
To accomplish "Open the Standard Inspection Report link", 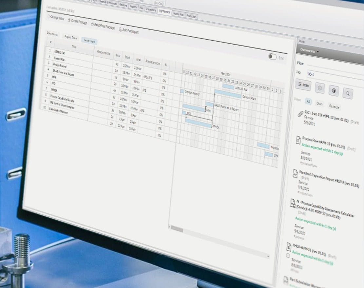I will coord(329,179).
